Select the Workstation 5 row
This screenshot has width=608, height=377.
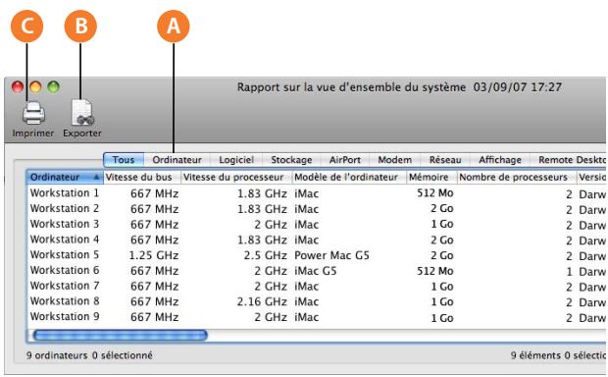click(x=317, y=255)
